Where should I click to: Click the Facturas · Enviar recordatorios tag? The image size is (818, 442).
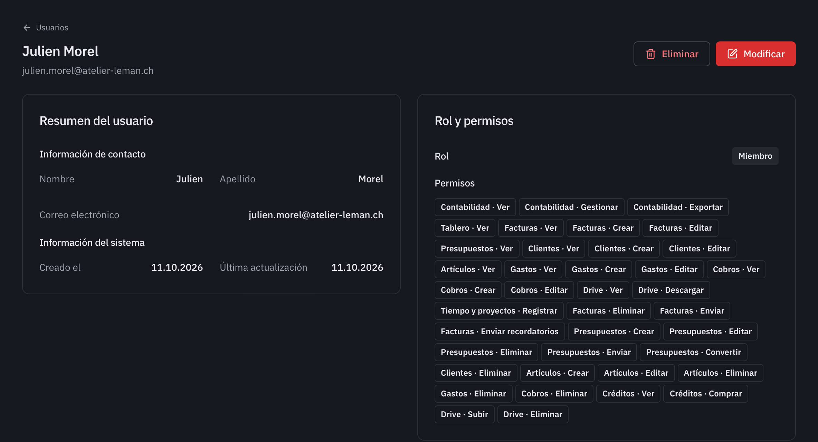tap(500, 331)
